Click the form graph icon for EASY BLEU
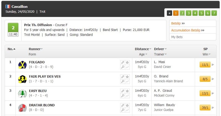Image resolution: width=221 pixels, height=116 pixels. pos(127,96)
